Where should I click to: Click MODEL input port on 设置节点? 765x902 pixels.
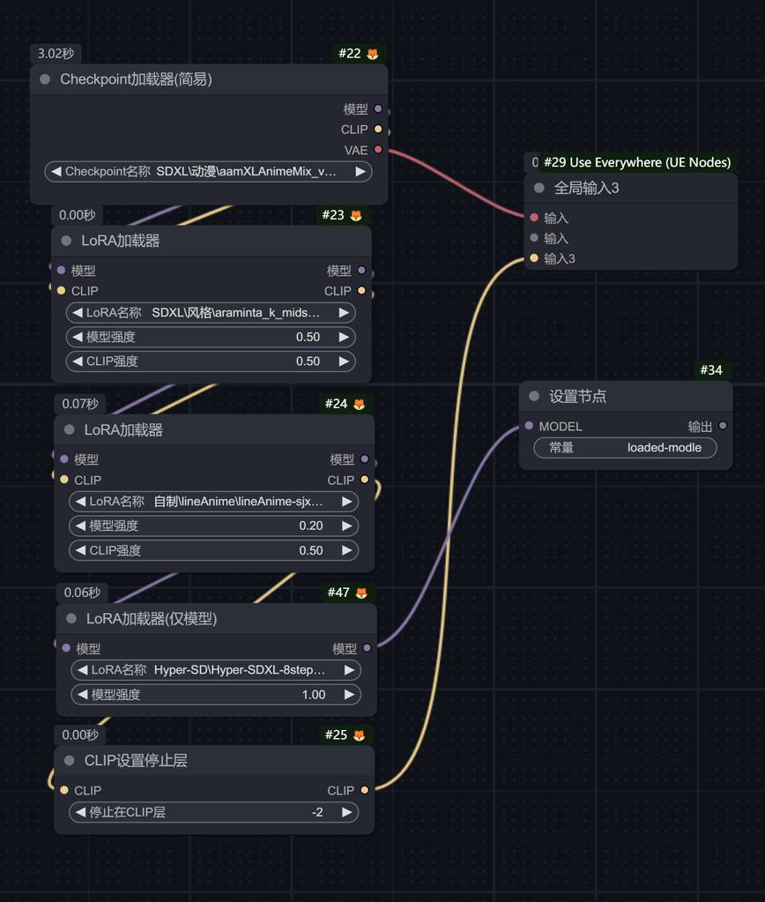[x=529, y=426]
